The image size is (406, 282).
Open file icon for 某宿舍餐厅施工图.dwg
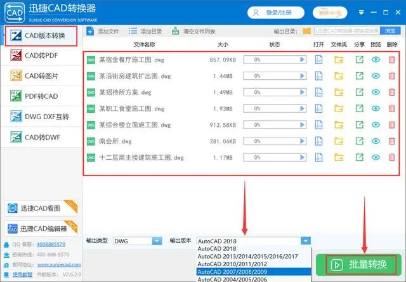click(x=318, y=60)
